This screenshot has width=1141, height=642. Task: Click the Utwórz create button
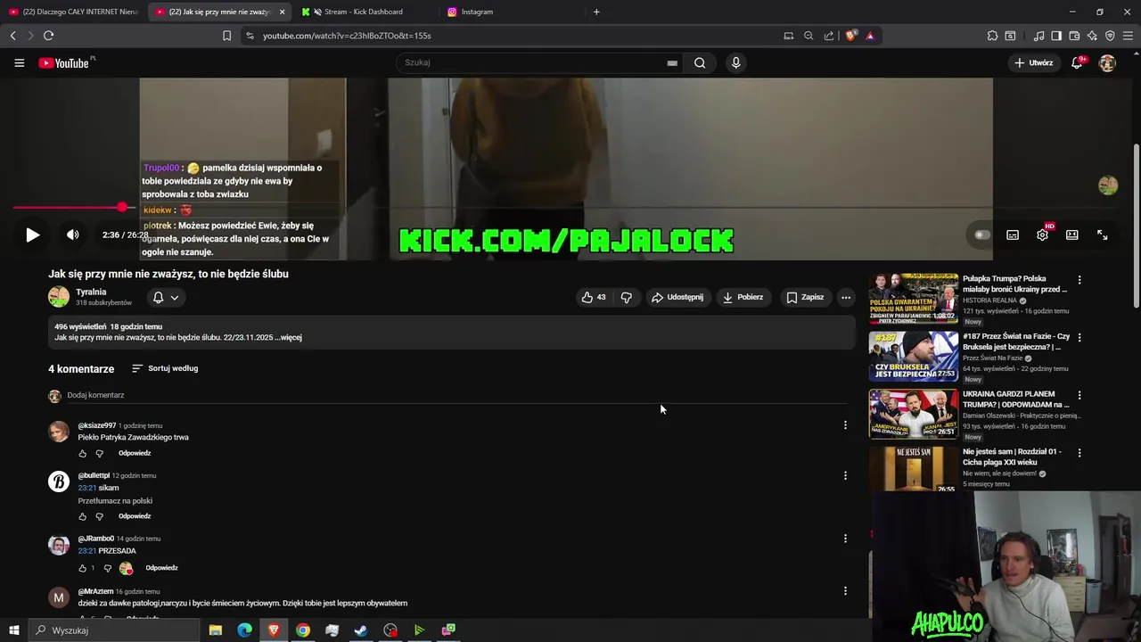click(x=1034, y=63)
